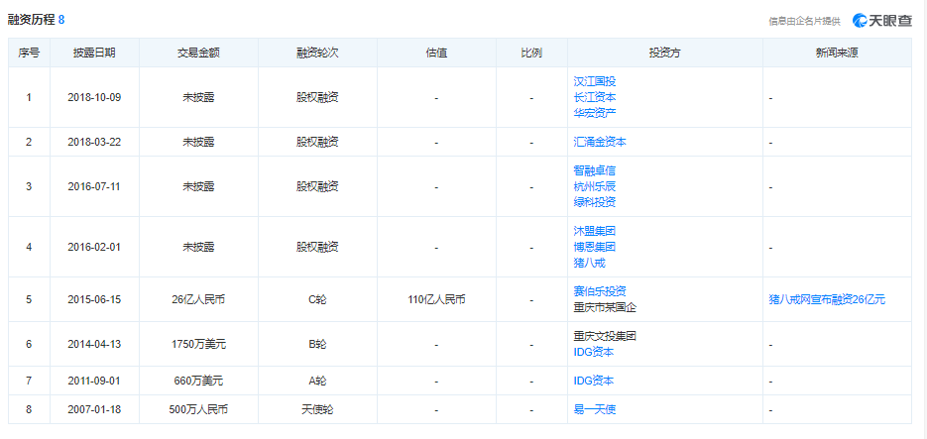Click amount cell 660万美元
The image size is (927, 439).
(198, 382)
